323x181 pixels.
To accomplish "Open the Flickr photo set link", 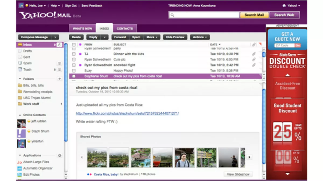I will pyautogui.click(x=127, y=113).
